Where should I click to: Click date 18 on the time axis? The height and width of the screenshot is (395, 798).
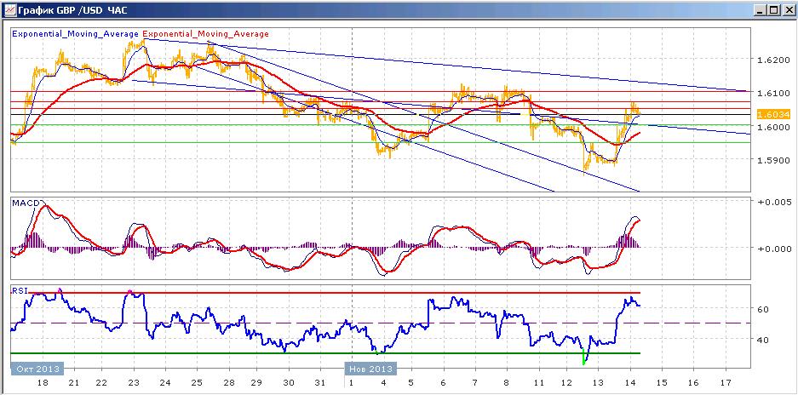click(43, 383)
